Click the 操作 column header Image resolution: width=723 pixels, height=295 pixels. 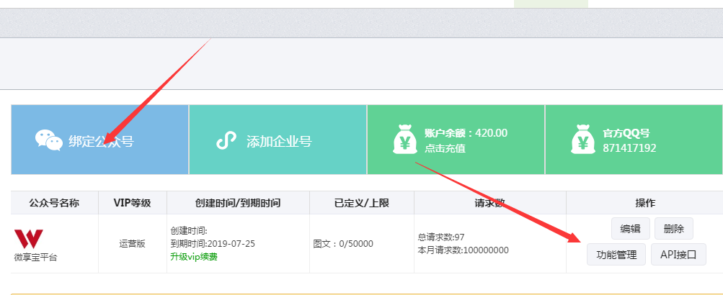645,203
